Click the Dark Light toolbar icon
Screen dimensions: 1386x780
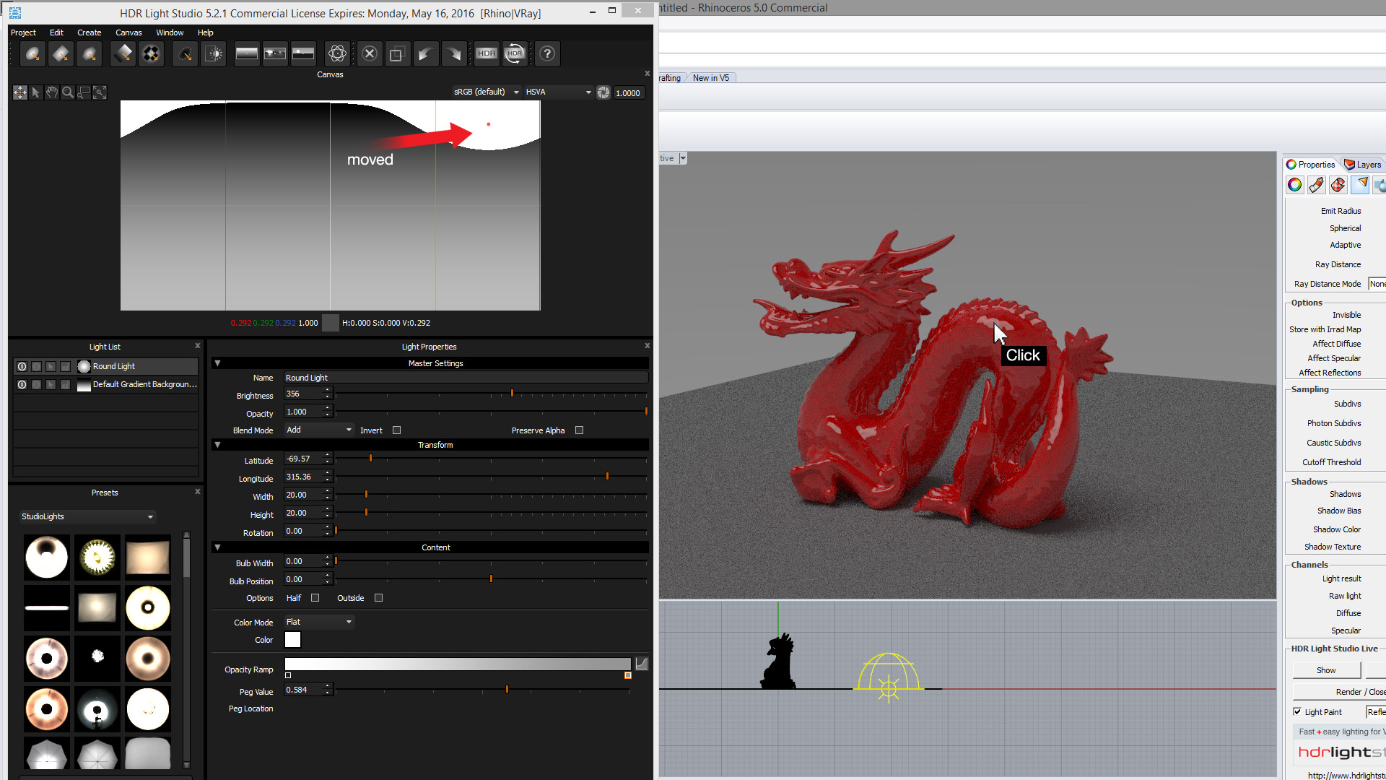(x=186, y=54)
